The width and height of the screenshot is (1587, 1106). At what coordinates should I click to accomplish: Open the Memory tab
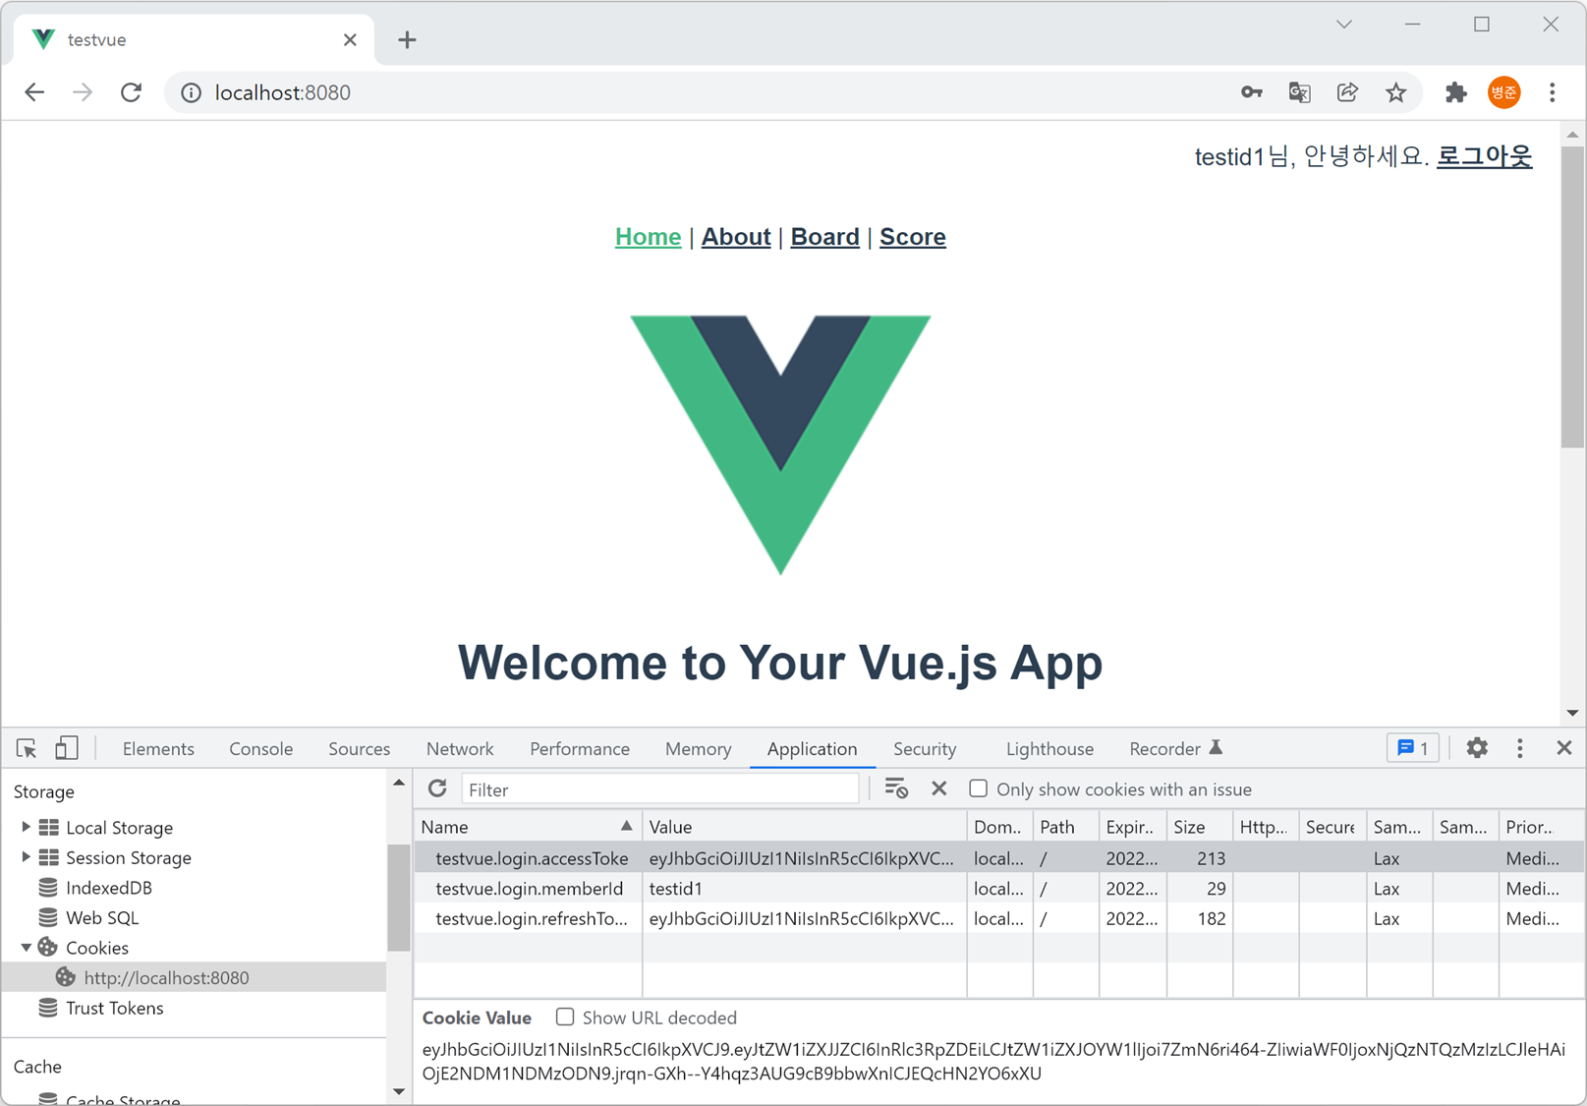(698, 748)
